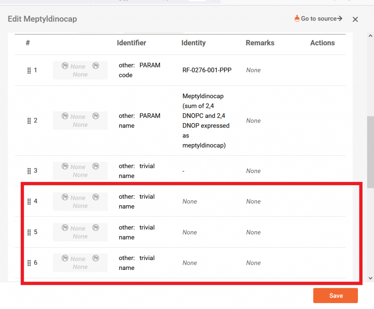Screen dimensions: 374x309
Task: Grab the drag handle of row 1
Action: 29,70
